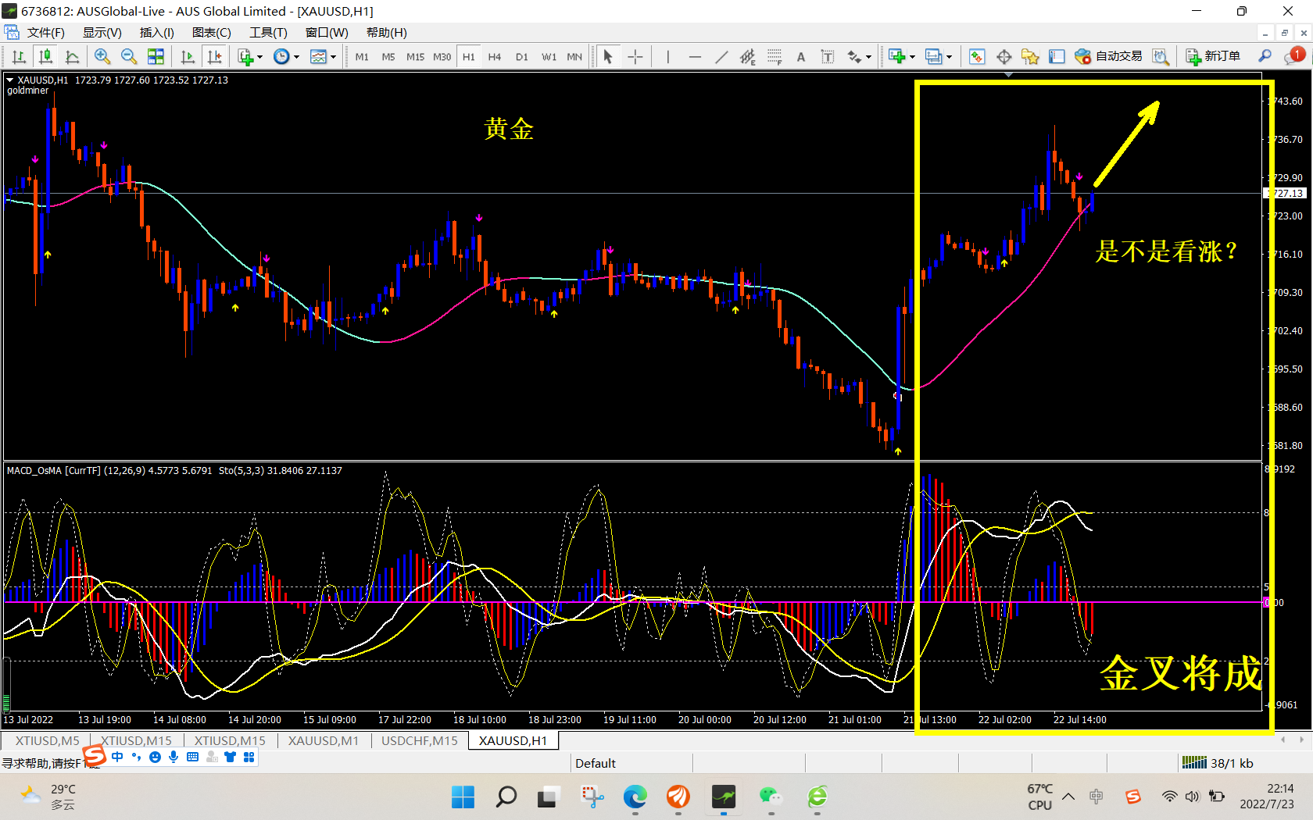Screen dimensions: 1313x820
Task: Switch to XTIUSD,M5 chart tab
Action: pyautogui.click(x=47, y=740)
